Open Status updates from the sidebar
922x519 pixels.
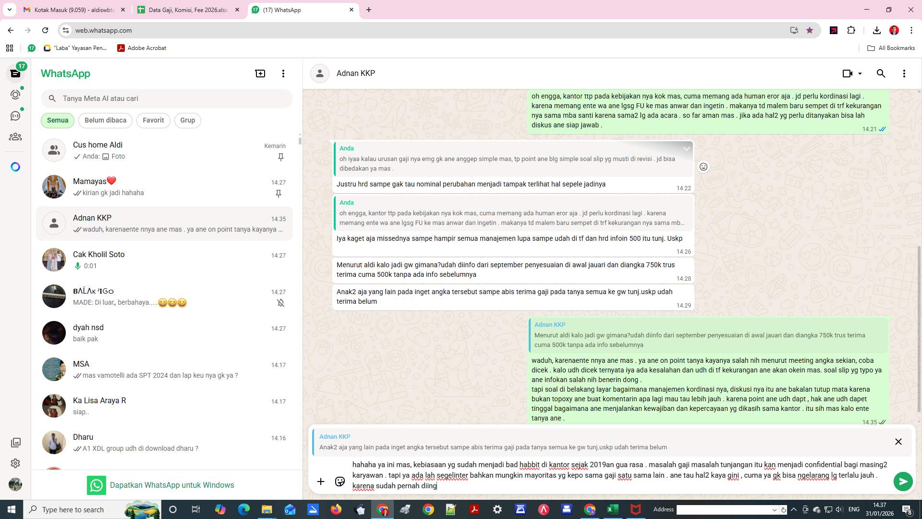[x=16, y=95]
